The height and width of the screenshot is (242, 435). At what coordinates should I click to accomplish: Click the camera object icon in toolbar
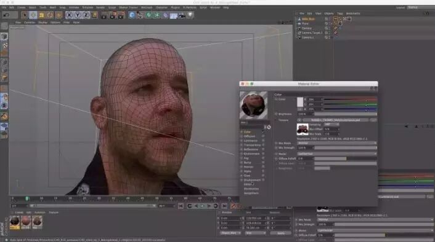tap(182, 15)
